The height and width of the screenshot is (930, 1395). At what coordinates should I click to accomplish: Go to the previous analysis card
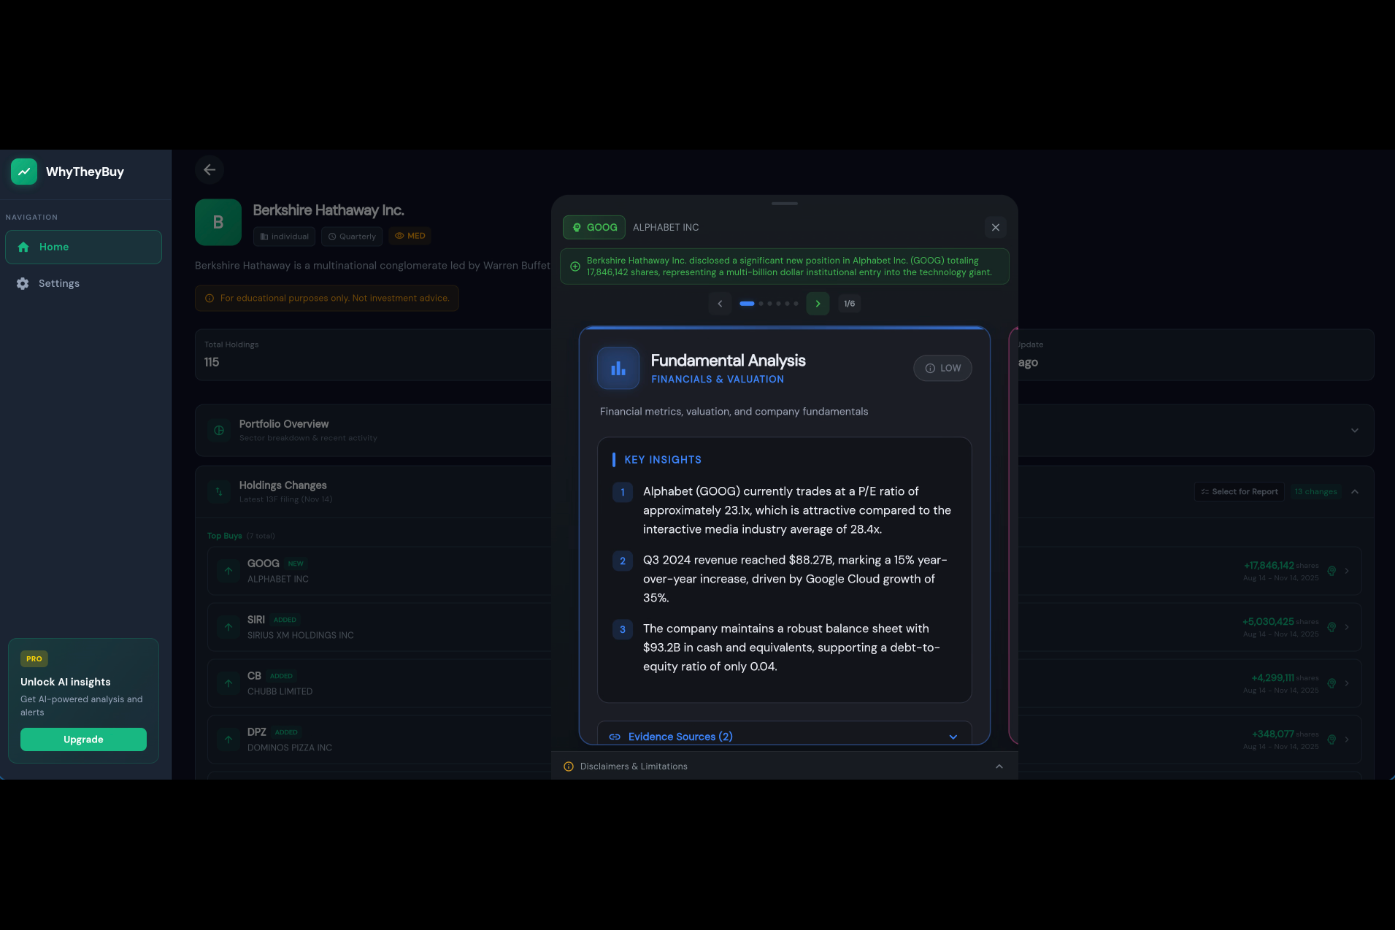(x=720, y=304)
